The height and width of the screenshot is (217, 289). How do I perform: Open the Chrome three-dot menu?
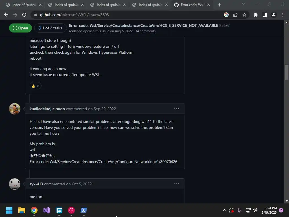283,15
